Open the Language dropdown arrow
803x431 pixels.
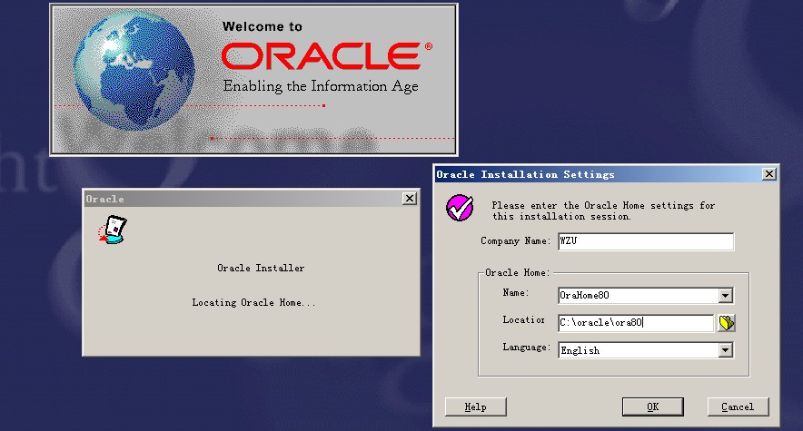pyautogui.click(x=725, y=350)
